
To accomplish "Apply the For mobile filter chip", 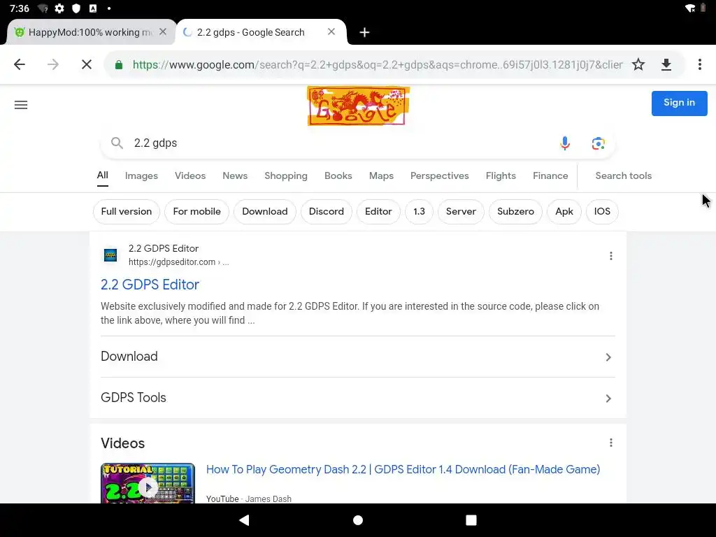I will coord(196,211).
